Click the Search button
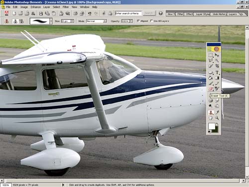 pyautogui.click(x=149, y=13)
